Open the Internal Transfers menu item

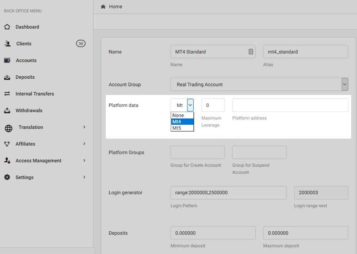pos(34,94)
